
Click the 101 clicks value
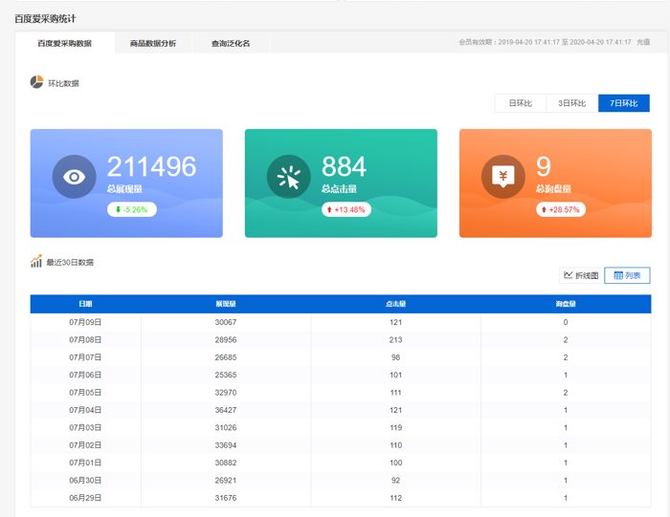click(x=395, y=375)
